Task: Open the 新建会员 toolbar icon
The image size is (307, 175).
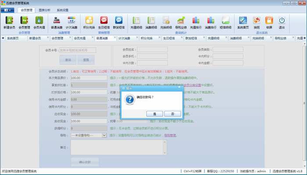Action: tap(9, 22)
